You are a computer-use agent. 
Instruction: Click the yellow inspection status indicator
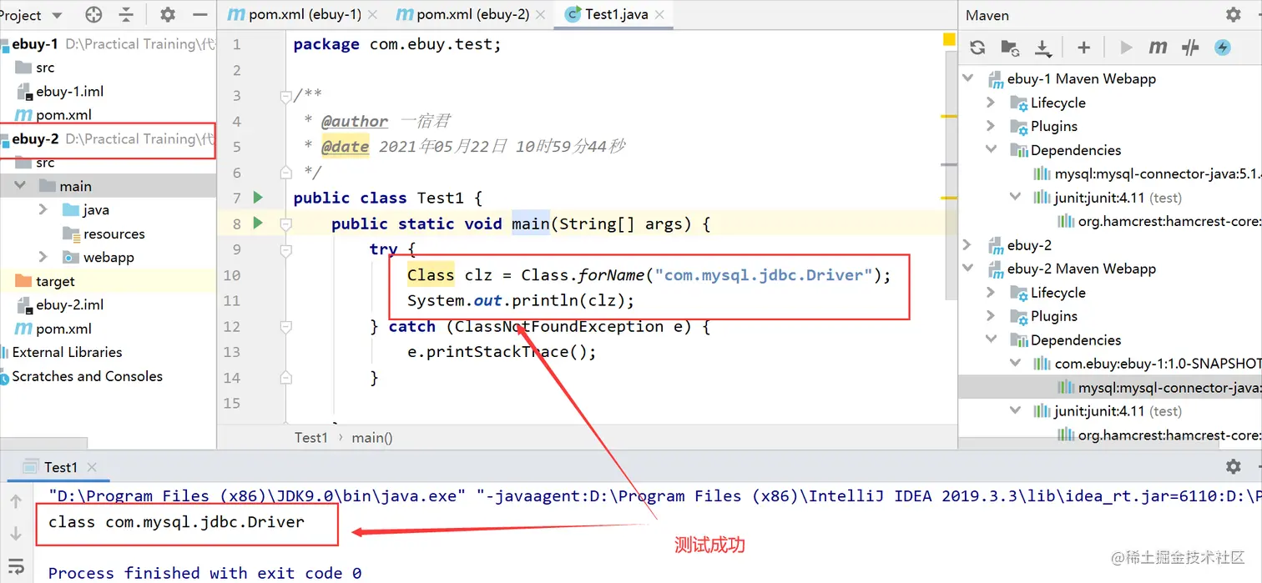[x=949, y=39]
